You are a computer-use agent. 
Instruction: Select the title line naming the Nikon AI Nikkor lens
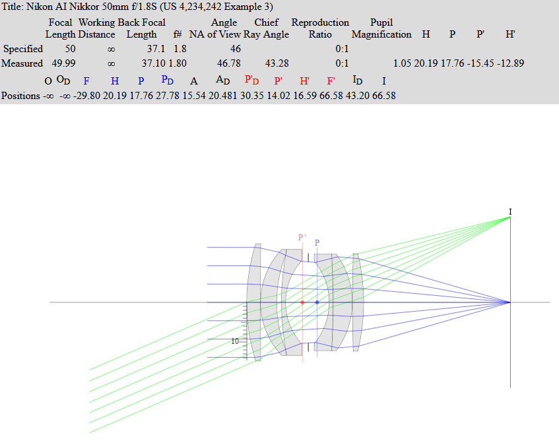pos(138,7)
